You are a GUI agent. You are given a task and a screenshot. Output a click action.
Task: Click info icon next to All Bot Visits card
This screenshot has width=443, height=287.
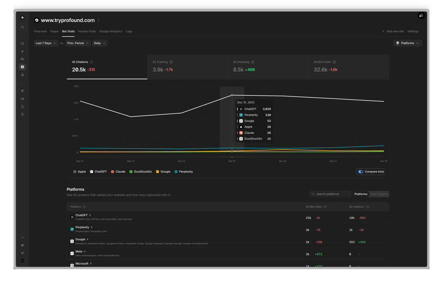point(334,62)
